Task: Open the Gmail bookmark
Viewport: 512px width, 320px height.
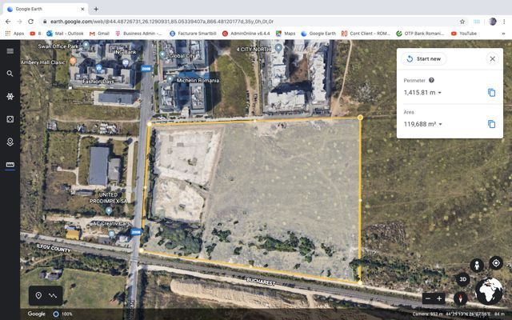Action: (x=99, y=34)
